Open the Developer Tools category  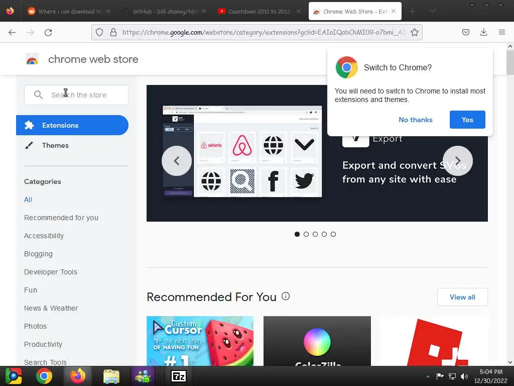point(51,272)
